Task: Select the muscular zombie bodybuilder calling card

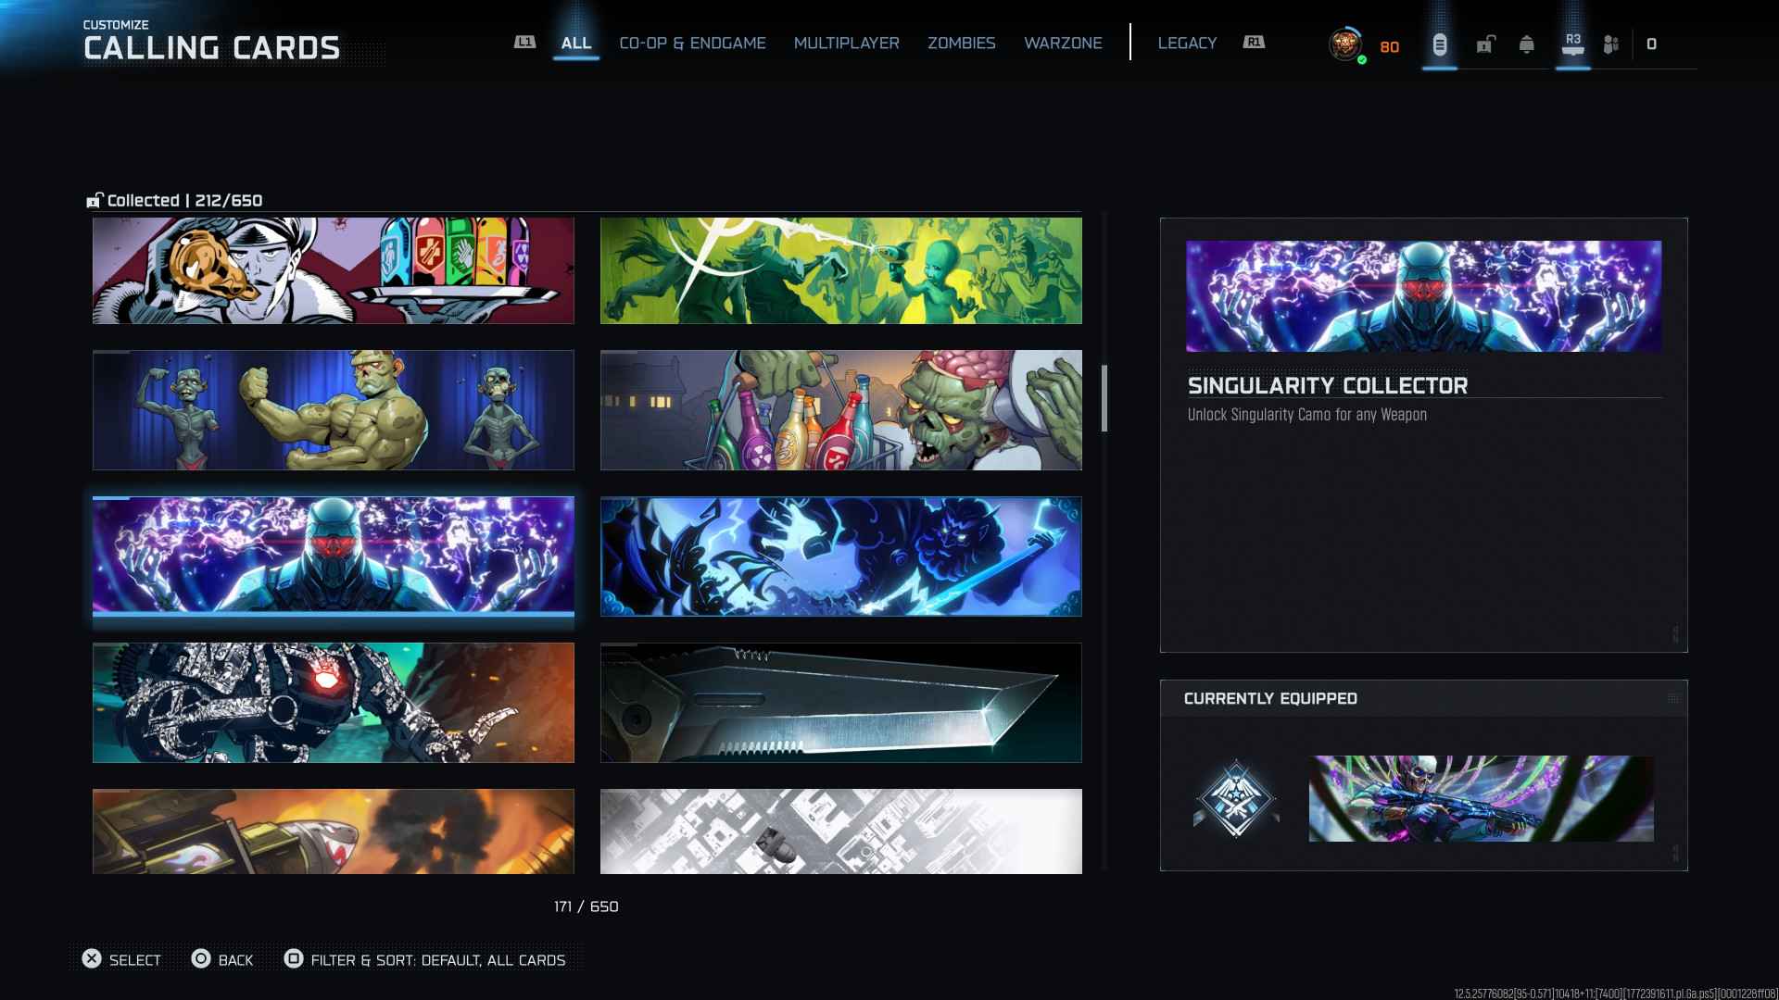Action: click(333, 410)
